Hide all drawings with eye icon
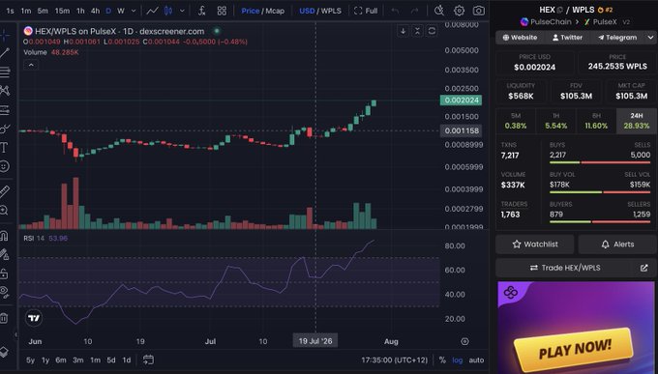Image resolution: width=658 pixels, height=374 pixels. pyautogui.click(x=4, y=292)
